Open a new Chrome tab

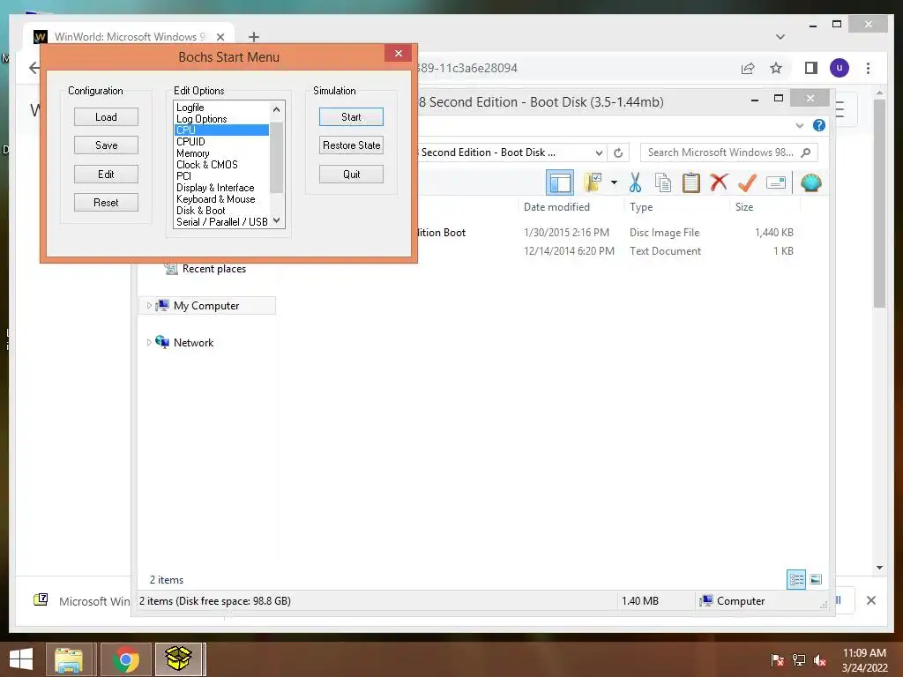point(254,37)
